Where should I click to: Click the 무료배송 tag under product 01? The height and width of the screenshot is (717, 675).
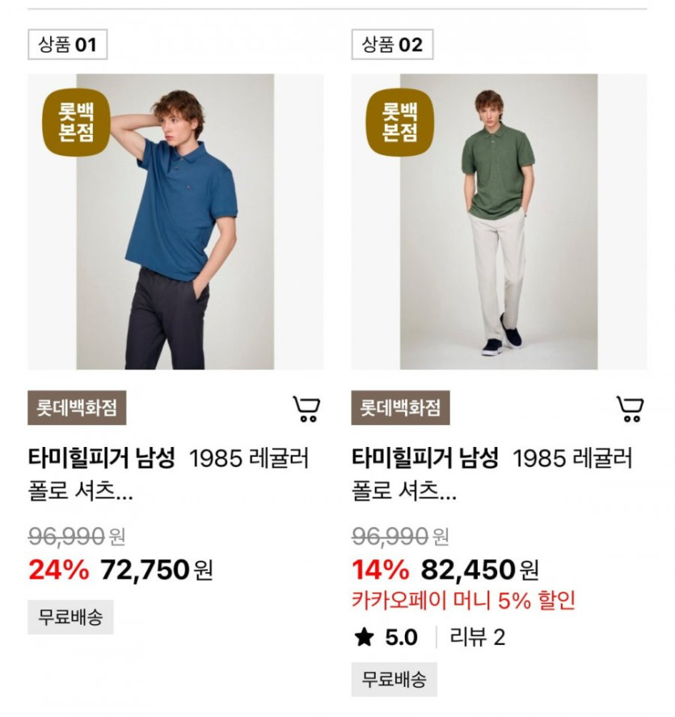pyautogui.click(x=70, y=618)
